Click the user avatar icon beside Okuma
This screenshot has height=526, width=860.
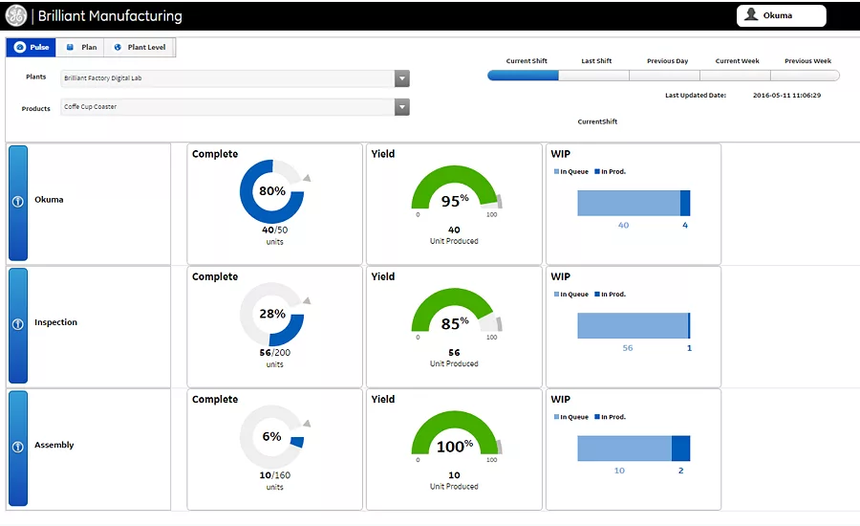pyautogui.click(x=751, y=15)
